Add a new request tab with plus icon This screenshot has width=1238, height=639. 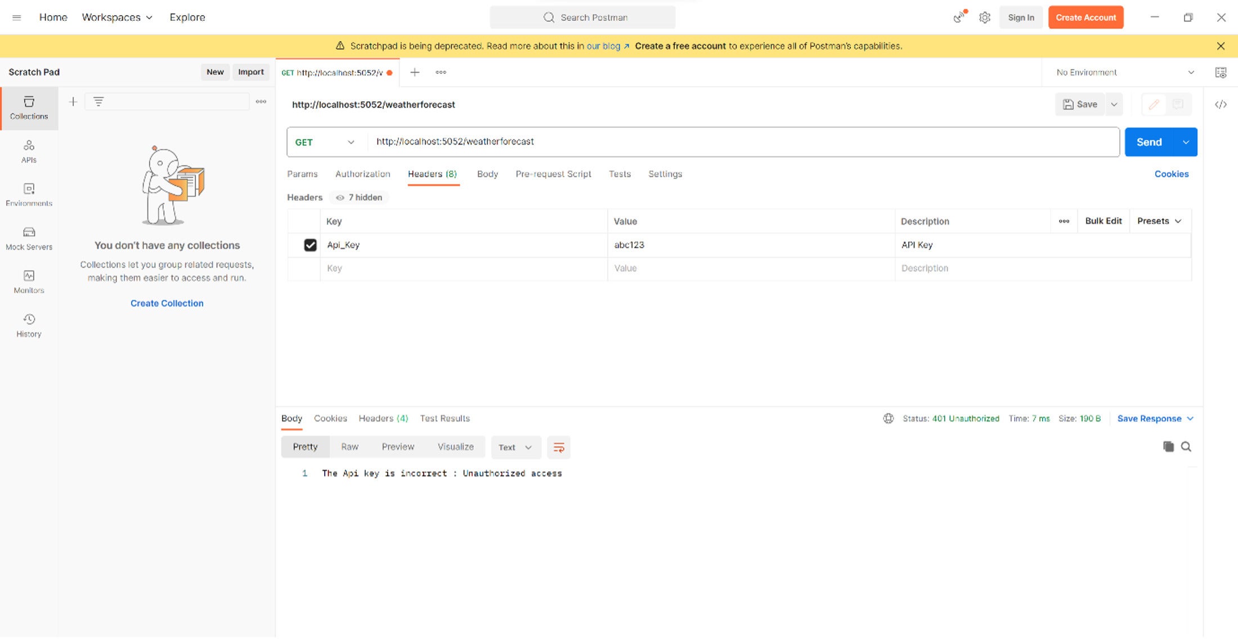coord(415,72)
